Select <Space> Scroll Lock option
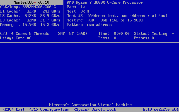The image size is (179, 112). pos(95,109)
